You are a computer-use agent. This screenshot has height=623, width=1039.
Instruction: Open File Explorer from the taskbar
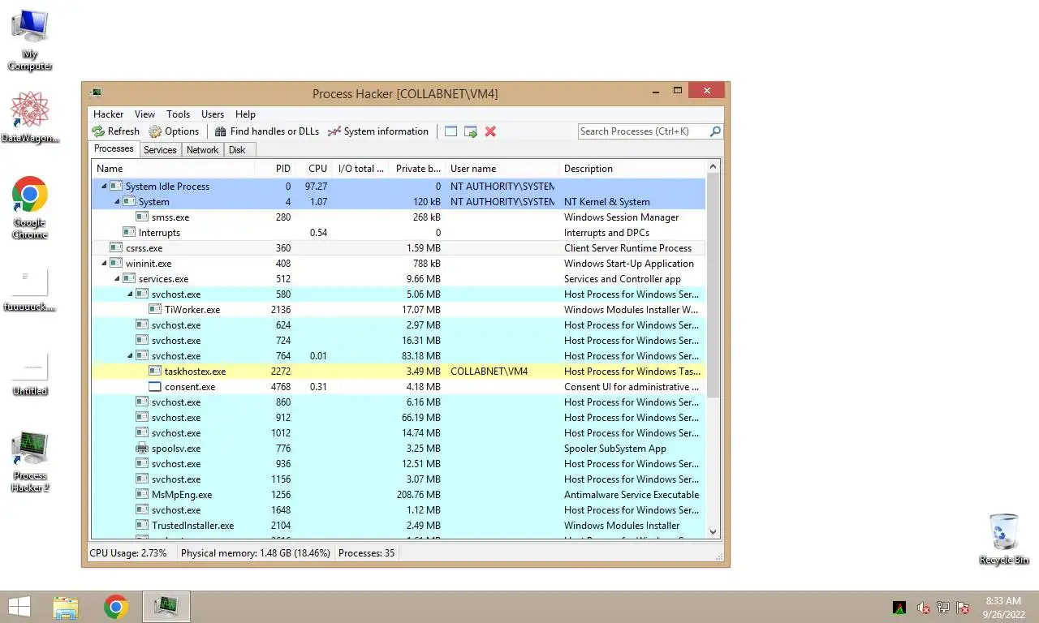click(x=66, y=607)
